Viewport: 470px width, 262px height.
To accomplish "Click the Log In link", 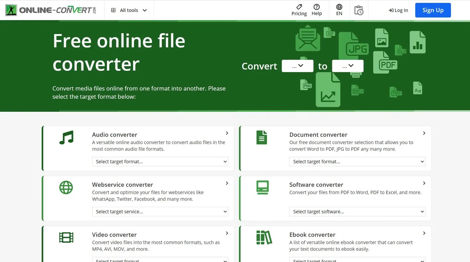I will 398,10.
